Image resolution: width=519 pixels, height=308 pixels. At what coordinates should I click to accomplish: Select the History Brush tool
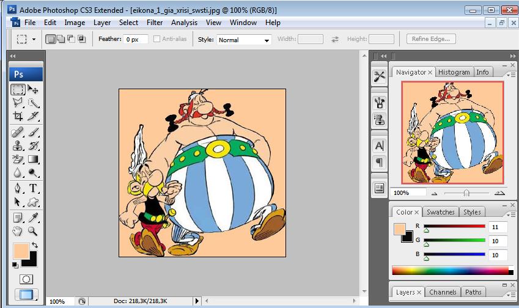tap(33, 145)
